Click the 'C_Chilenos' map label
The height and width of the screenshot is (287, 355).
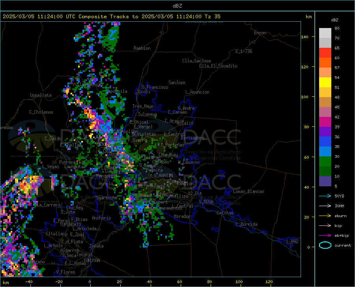pyautogui.click(x=41, y=112)
